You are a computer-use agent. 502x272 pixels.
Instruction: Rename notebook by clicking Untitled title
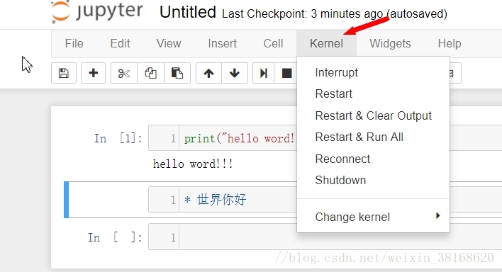coord(188,12)
